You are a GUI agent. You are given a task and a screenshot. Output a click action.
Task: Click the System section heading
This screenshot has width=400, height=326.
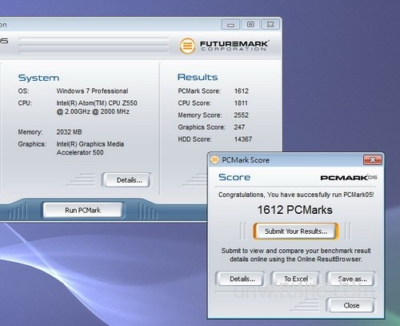38,78
